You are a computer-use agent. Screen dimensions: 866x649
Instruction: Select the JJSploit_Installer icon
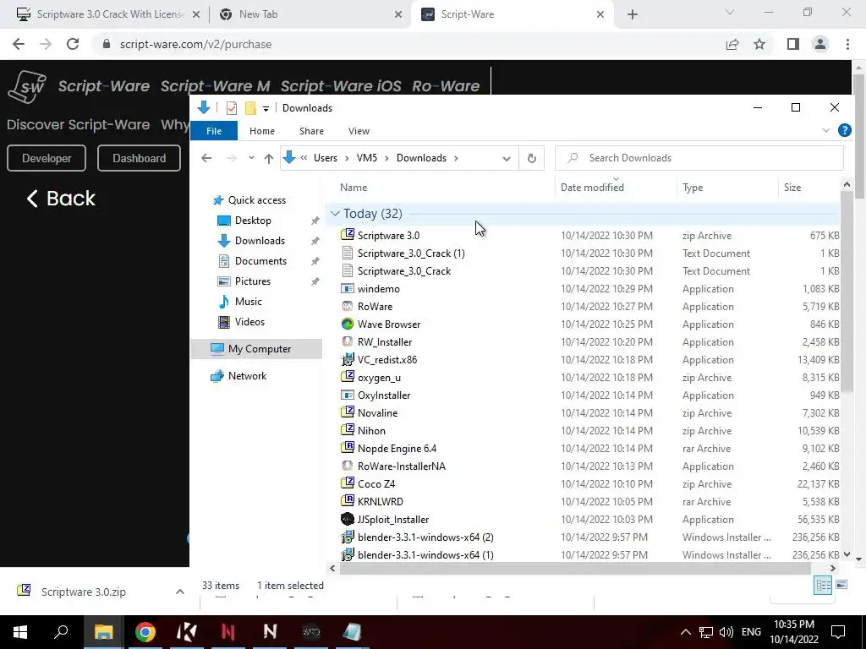pos(348,520)
